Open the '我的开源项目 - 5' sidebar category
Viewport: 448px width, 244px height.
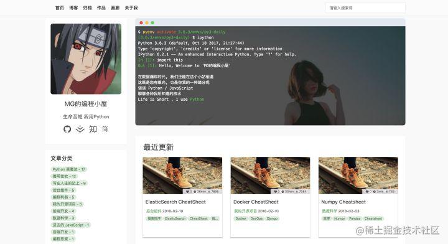[67, 204]
